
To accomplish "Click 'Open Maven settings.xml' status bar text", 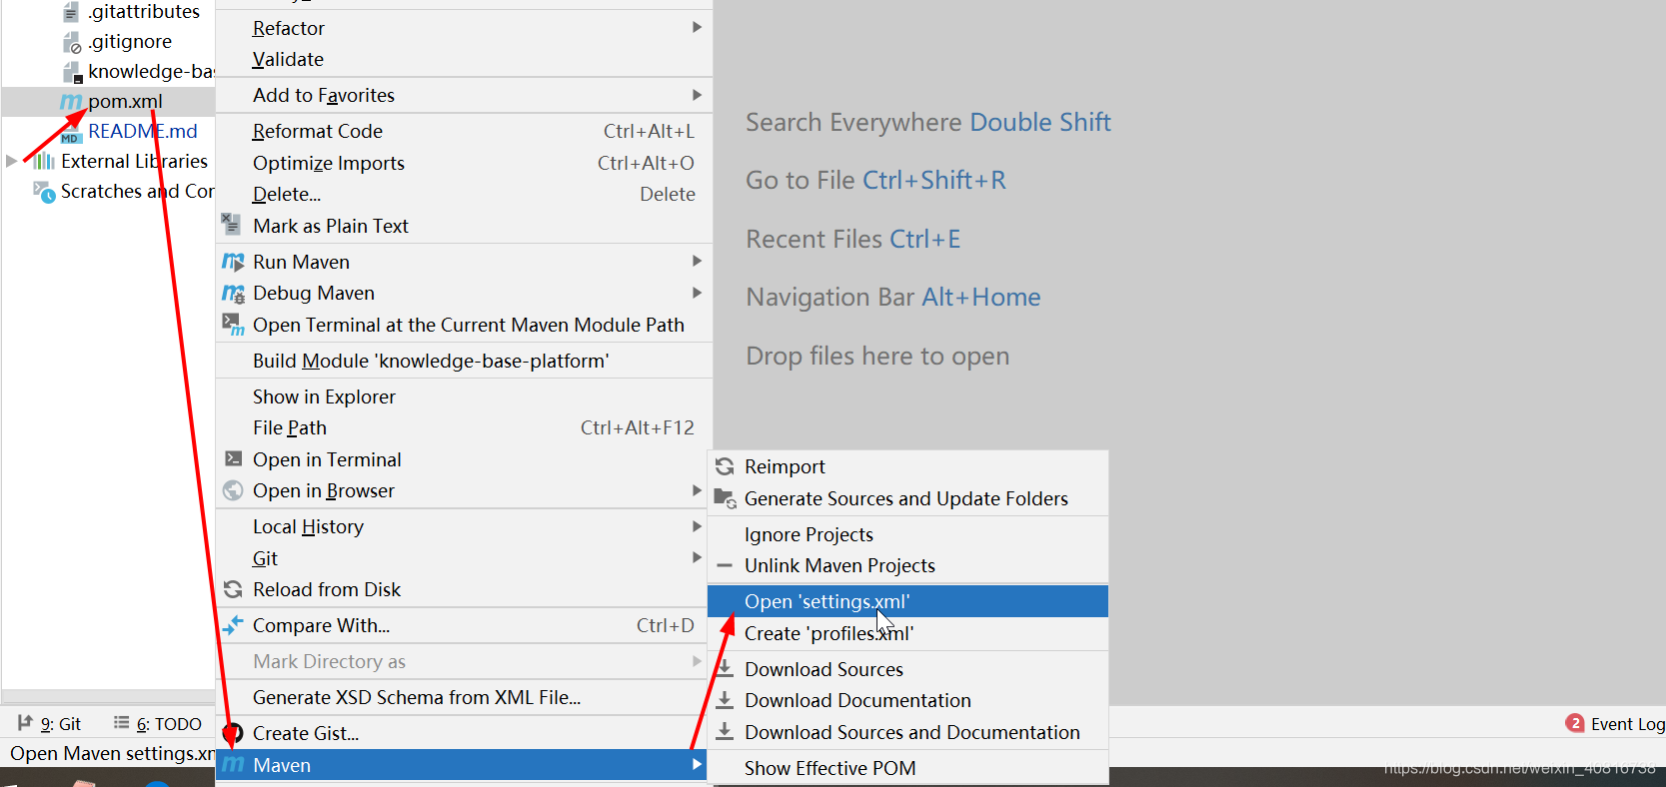I will click(x=112, y=753).
